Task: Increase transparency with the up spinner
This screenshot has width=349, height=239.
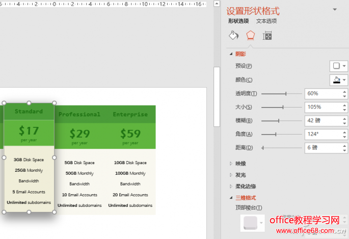Action: point(344,91)
